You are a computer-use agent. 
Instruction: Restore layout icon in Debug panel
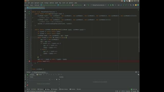coord(138,75)
